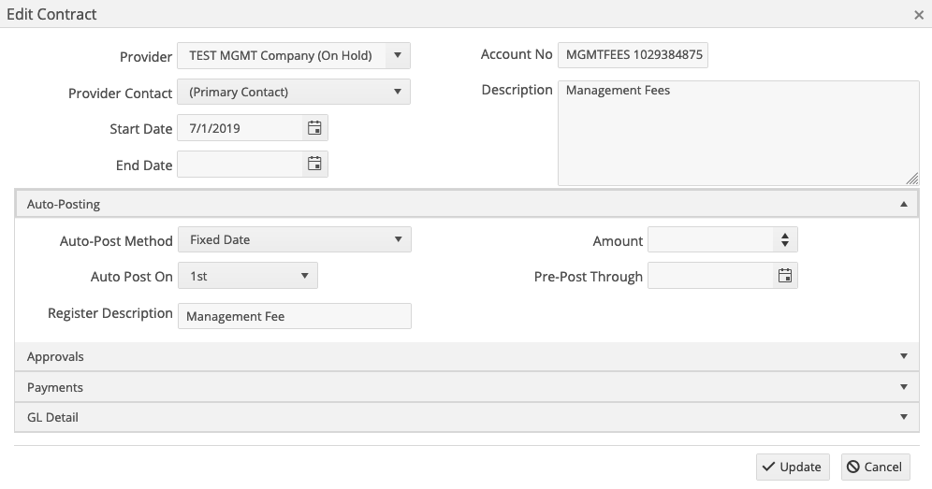Open the Provider dropdown
The image size is (932, 489).
(x=294, y=55)
